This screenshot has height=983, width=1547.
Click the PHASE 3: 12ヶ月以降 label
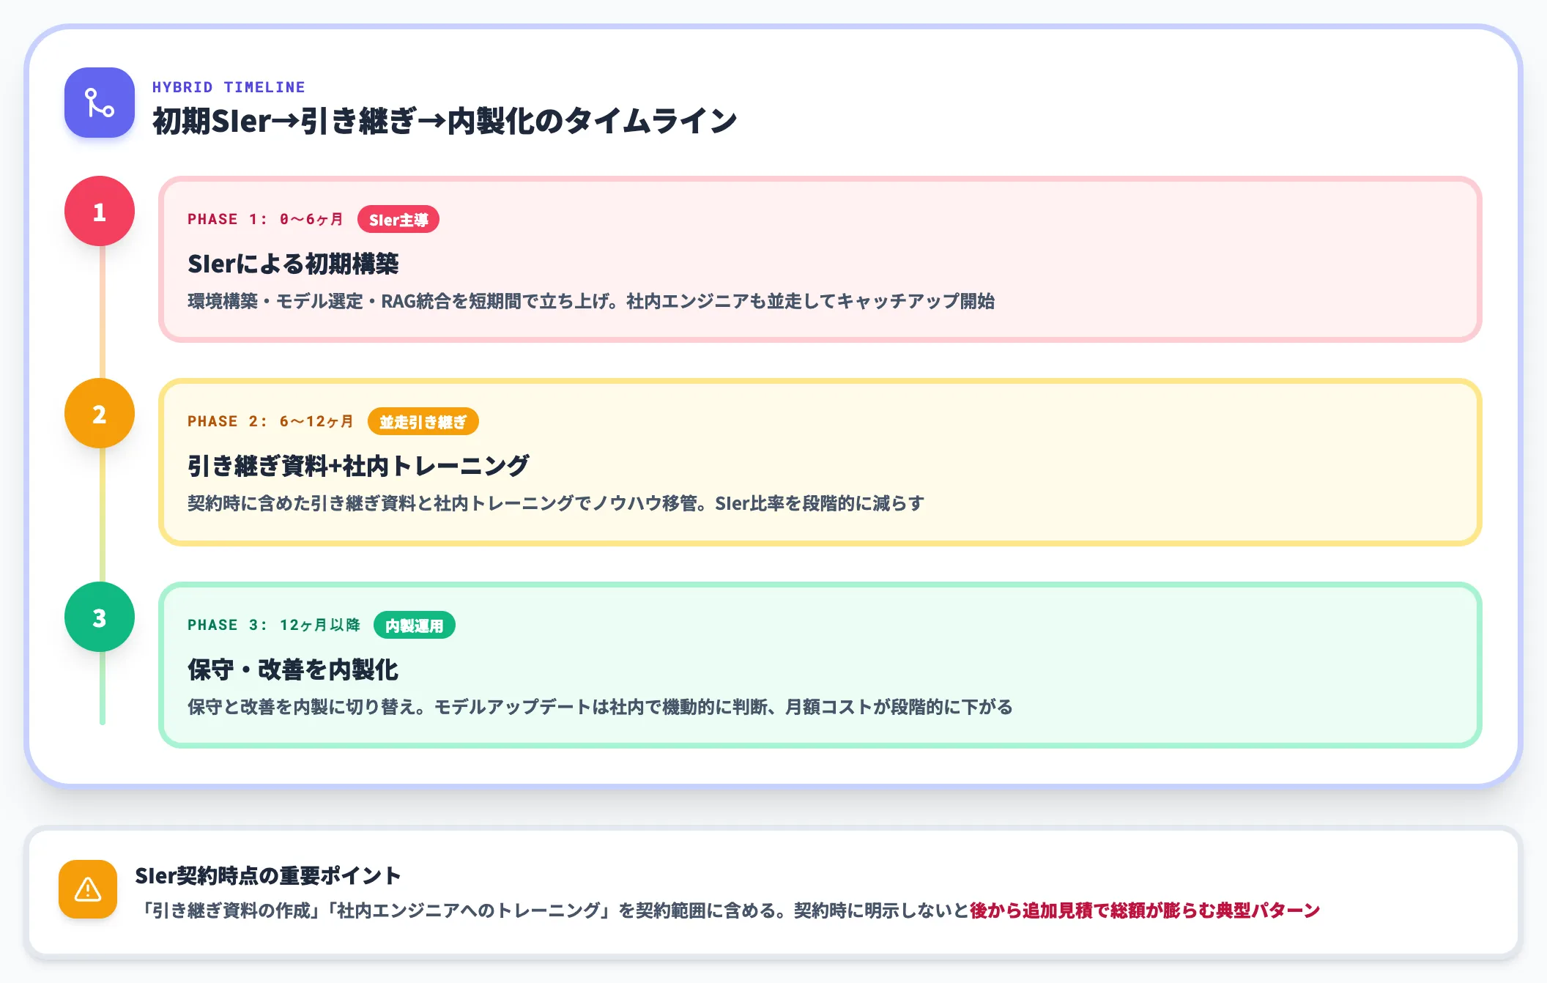click(274, 625)
